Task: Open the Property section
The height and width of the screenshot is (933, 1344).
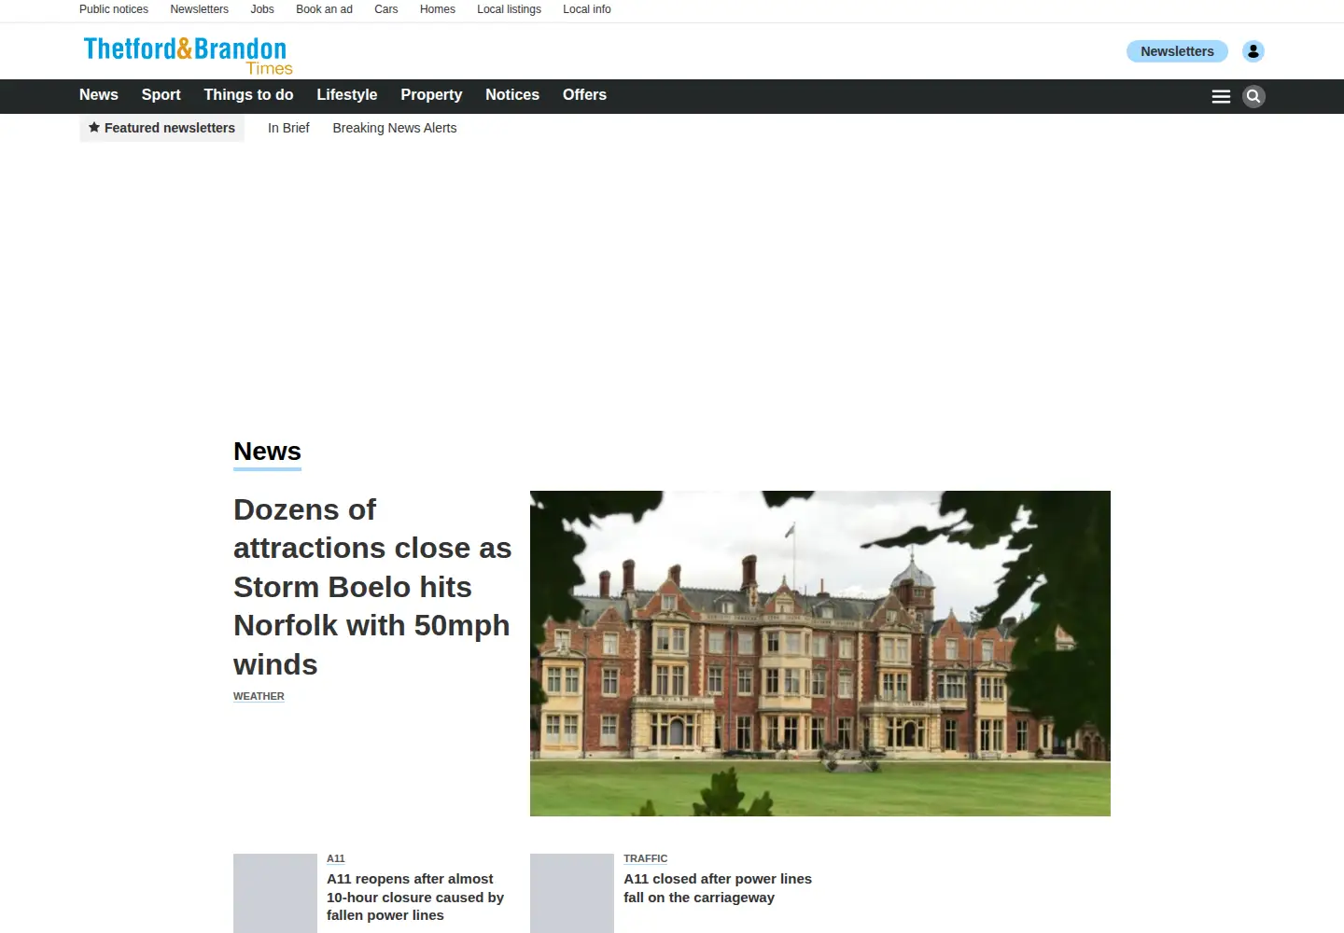Action: [431, 94]
